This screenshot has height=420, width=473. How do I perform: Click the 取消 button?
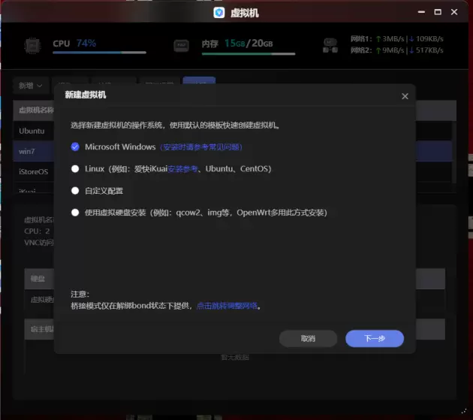click(x=308, y=338)
